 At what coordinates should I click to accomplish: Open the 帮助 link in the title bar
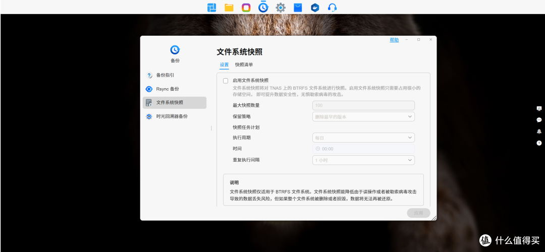394,40
